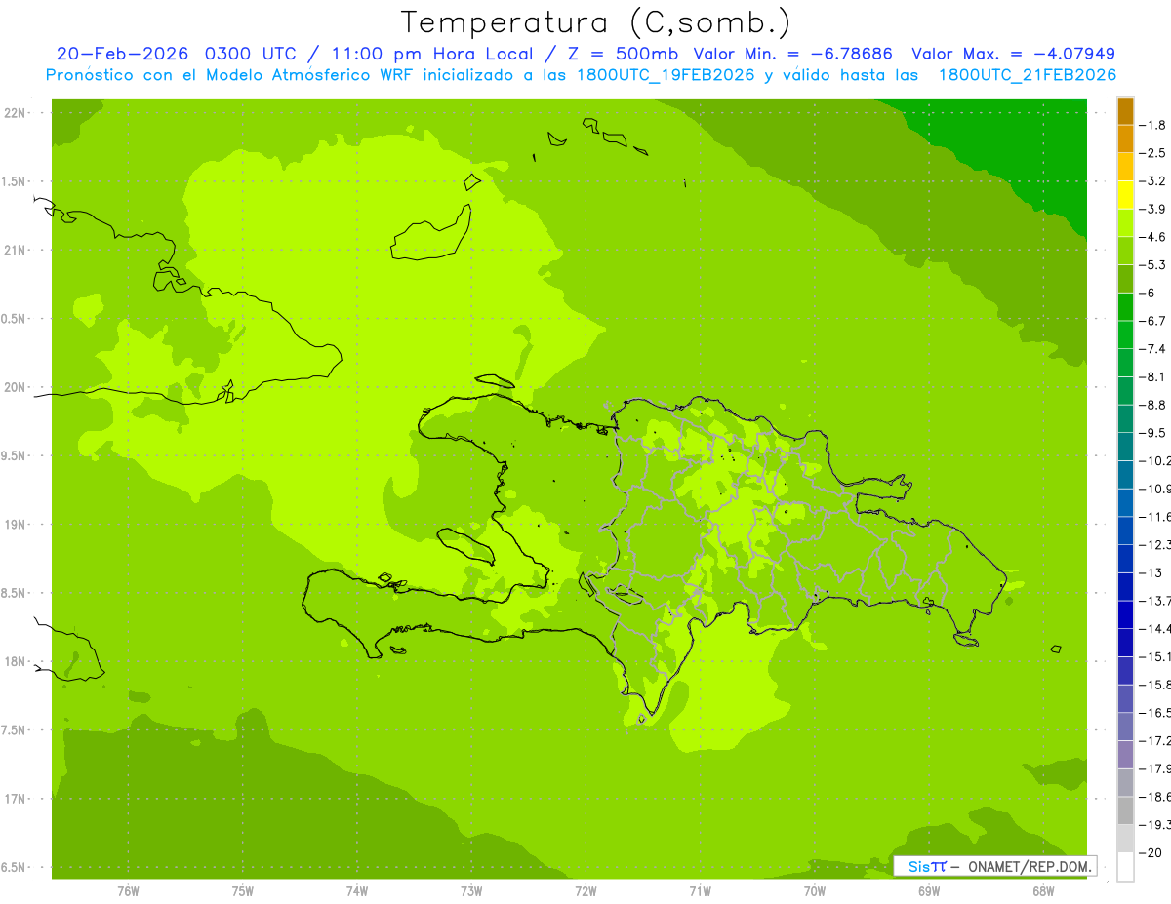Pick the colorbar segment between -4.6 and -5.3
Viewport: 1171px width, 904px height.
[x=1125, y=252]
